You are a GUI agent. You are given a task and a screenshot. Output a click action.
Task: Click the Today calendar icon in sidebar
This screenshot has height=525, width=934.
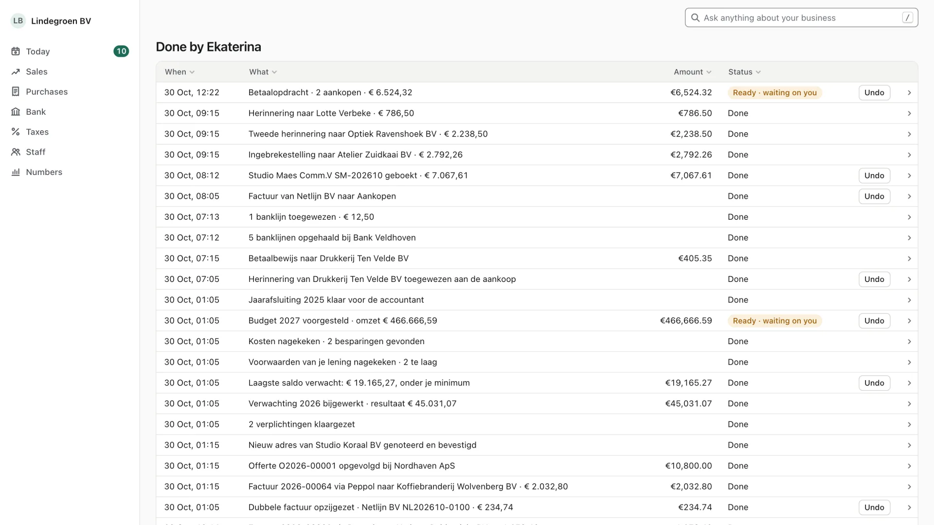[x=16, y=52]
